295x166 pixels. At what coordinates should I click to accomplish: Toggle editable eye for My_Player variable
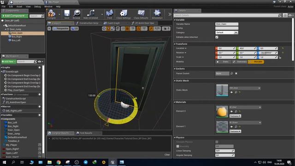click(x=40, y=145)
